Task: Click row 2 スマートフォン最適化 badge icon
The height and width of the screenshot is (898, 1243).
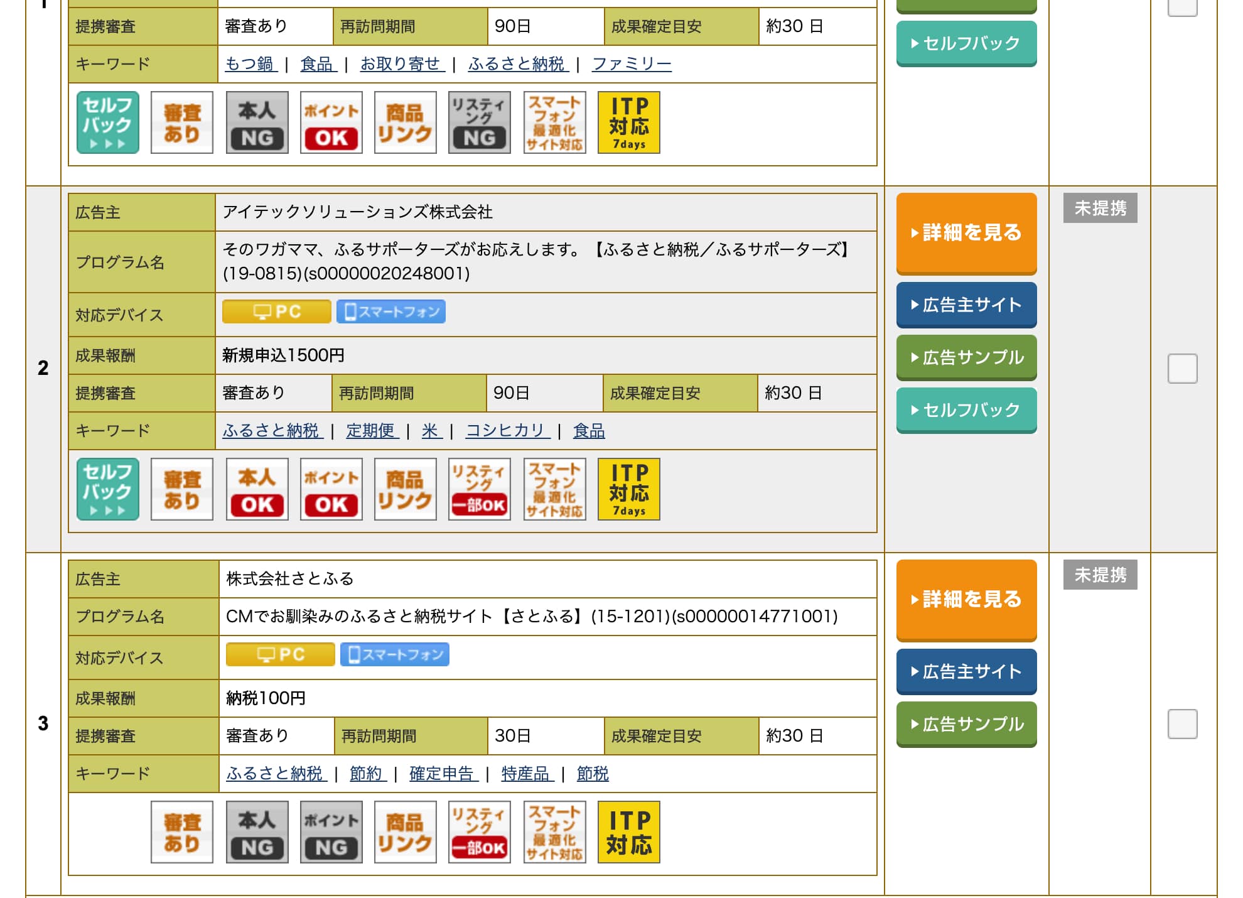Action: pos(554,489)
